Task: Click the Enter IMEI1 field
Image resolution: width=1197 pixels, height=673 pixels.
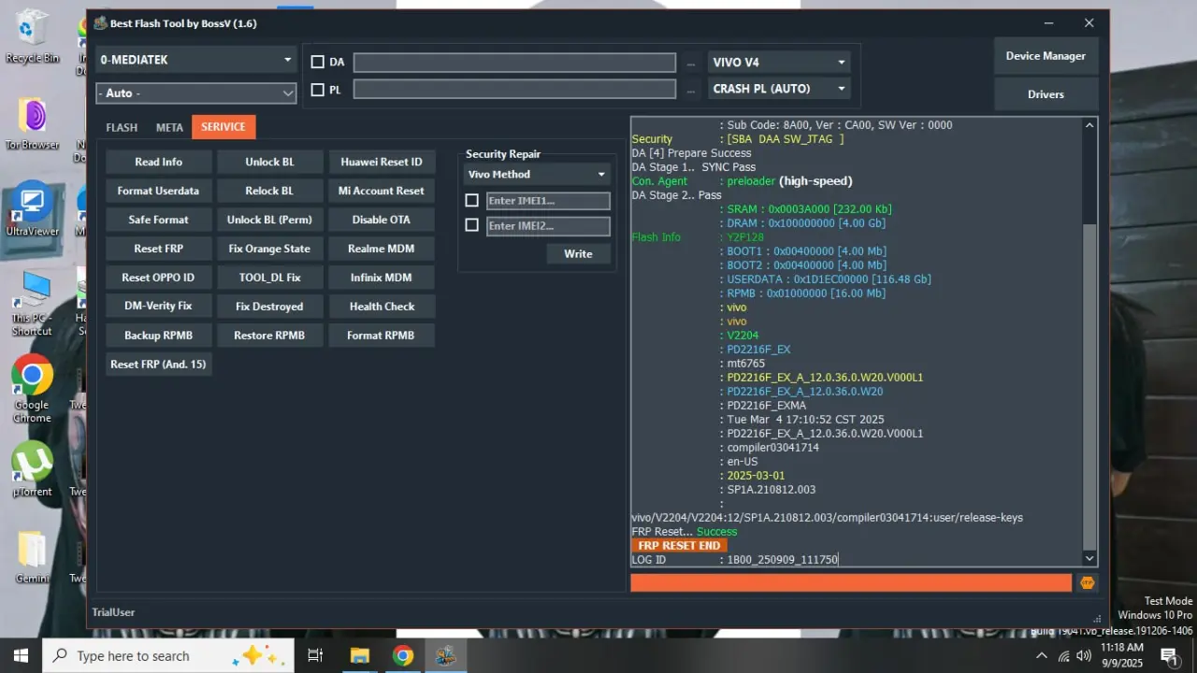Action: click(548, 201)
